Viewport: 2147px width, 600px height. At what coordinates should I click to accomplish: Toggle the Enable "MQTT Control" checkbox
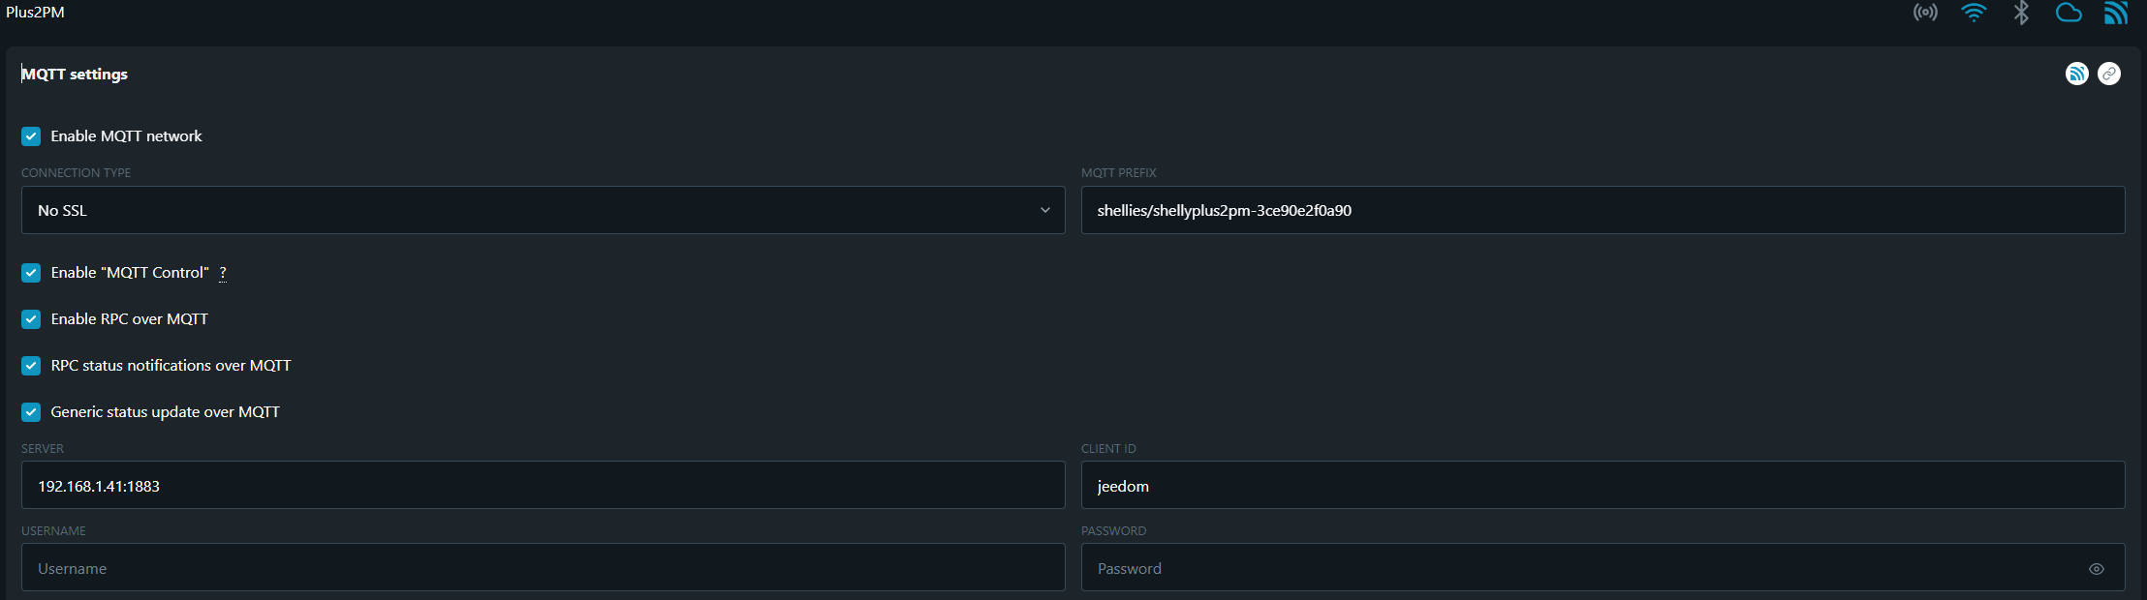pyautogui.click(x=31, y=273)
